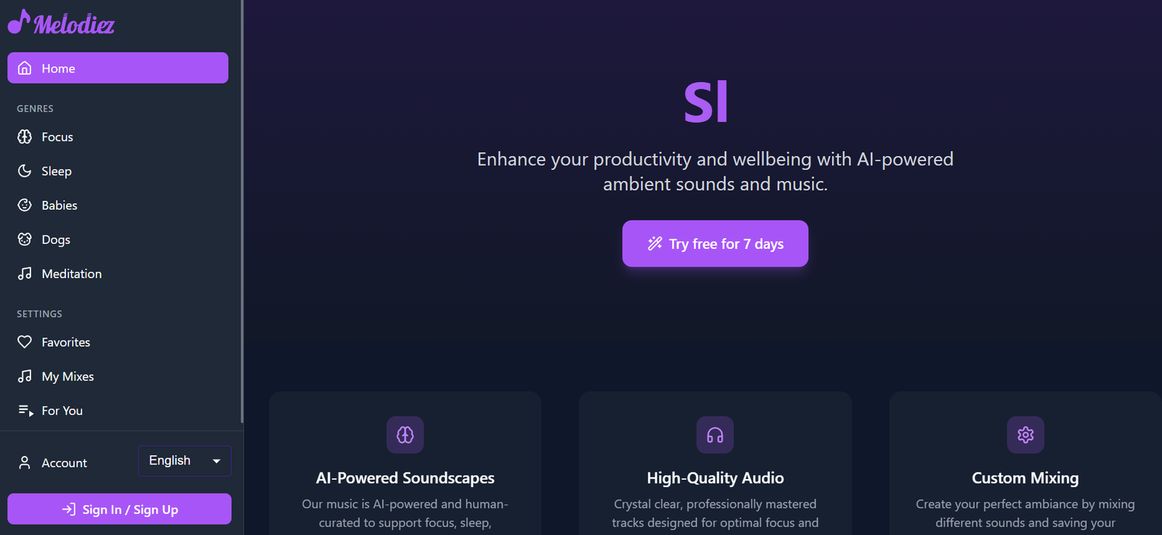Click the Custom Mixing feature card title

click(1025, 478)
